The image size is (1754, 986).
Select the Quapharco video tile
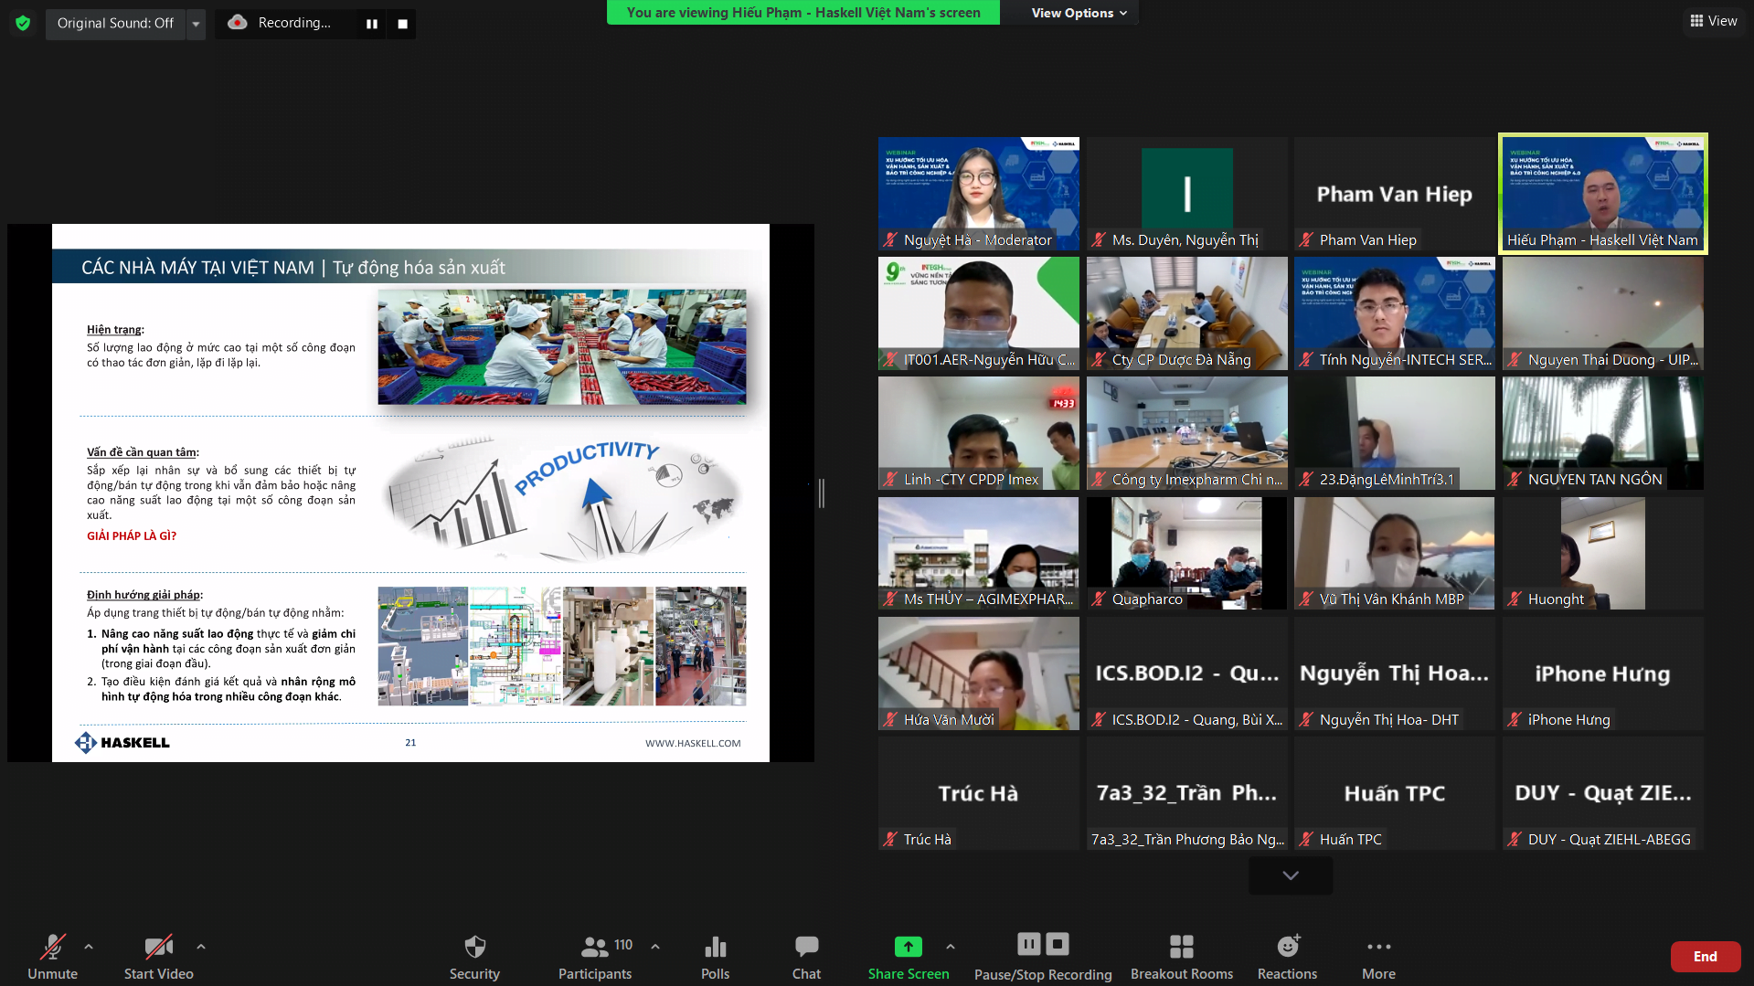[1187, 553]
